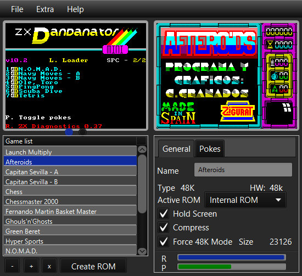Viewport: 302px width, 276px height.
Task: Click the HW: 48k label
Action: click(266, 188)
